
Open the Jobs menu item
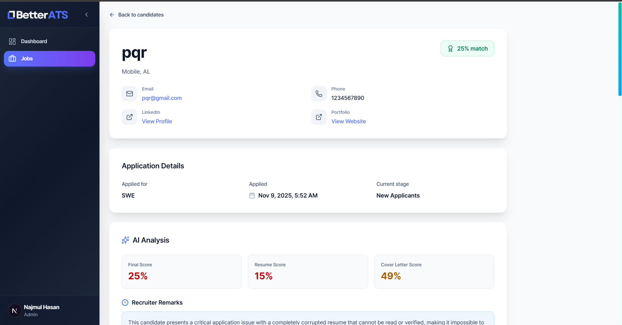point(50,59)
